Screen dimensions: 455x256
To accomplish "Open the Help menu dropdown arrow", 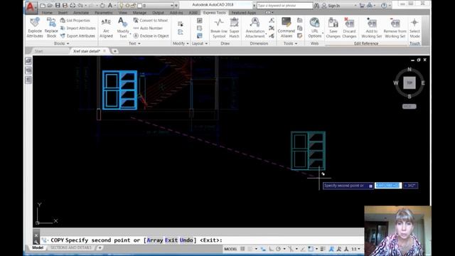I will [390, 6].
